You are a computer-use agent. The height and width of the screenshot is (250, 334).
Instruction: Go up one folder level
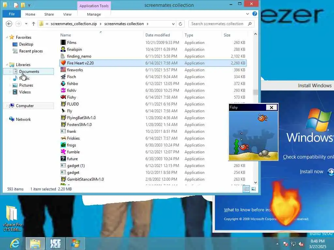click(34, 24)
